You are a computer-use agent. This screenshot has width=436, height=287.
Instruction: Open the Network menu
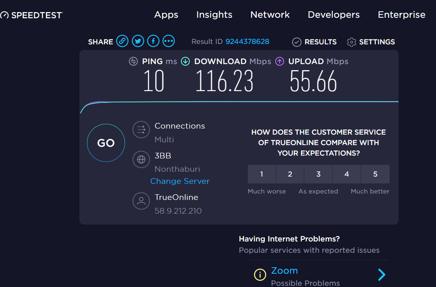[270, 15]
